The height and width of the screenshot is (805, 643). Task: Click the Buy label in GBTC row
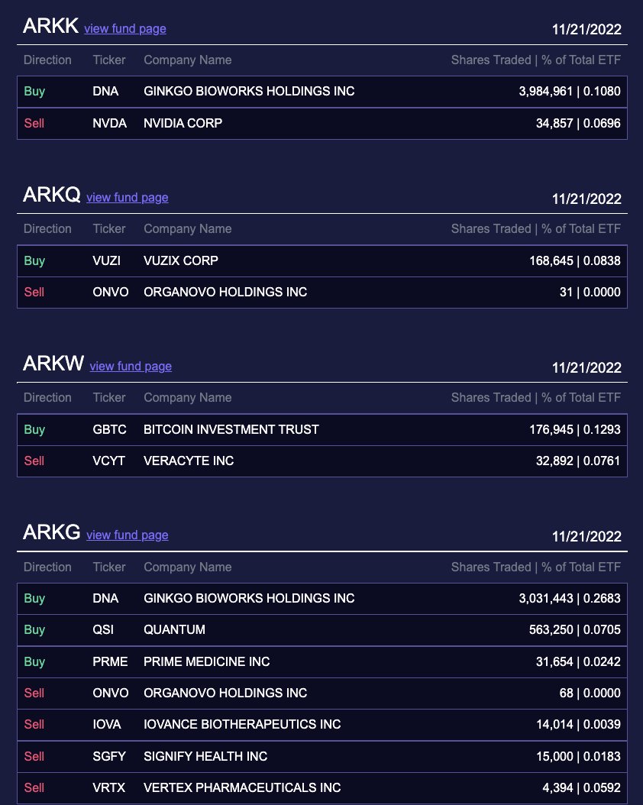[34, 430]
